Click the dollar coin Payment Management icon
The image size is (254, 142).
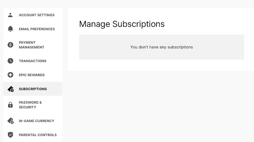10,45
